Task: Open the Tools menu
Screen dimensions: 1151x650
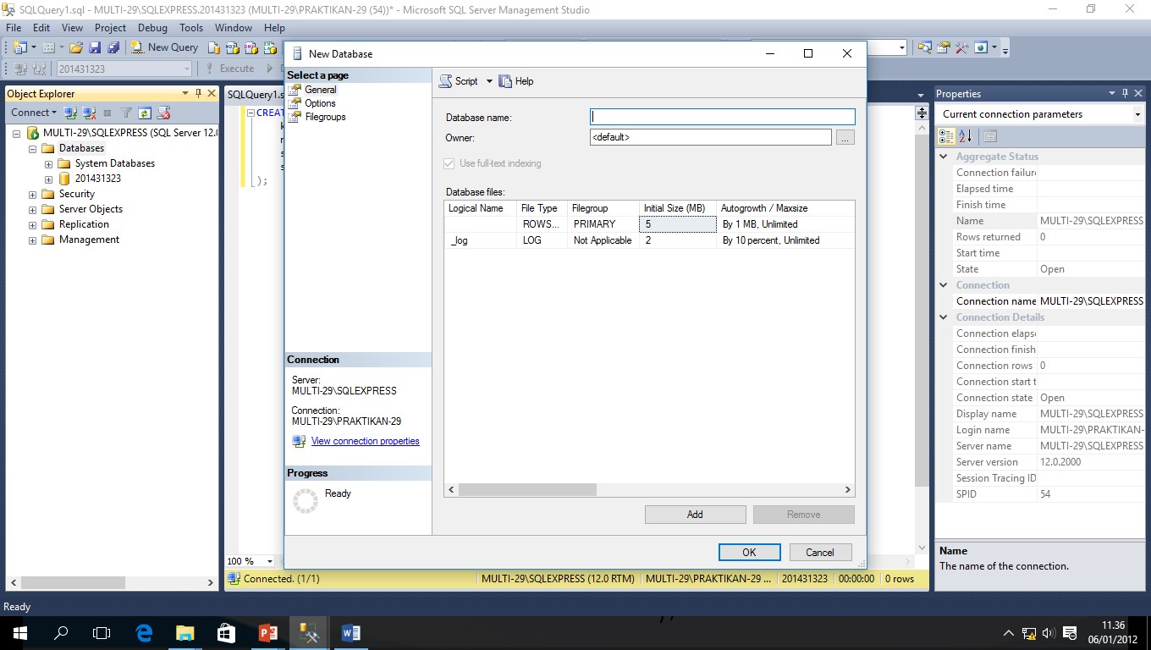Action: pos(191,27)
